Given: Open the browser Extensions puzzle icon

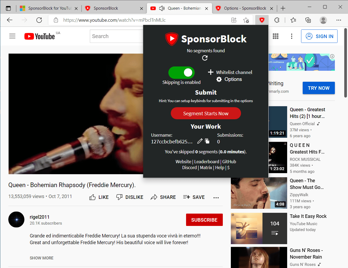Looking at the screenshot, I should 277,20.
